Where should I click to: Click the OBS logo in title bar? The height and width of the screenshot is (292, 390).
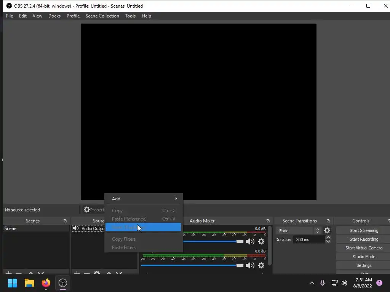tap(9, 6)
